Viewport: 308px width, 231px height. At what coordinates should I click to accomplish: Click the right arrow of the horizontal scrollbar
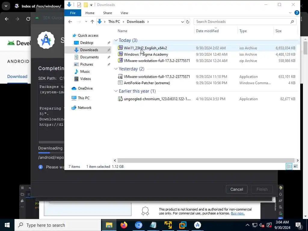coord(297,161)
